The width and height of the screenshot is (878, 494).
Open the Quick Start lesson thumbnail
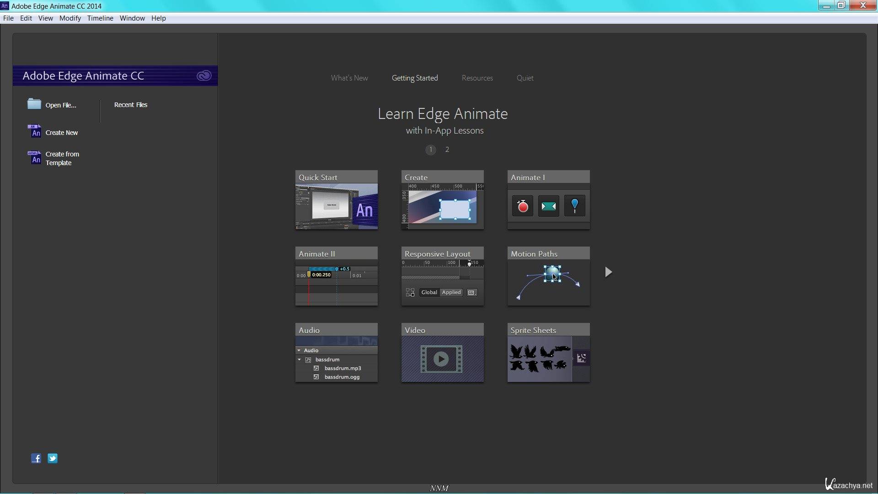click(337, 206)
